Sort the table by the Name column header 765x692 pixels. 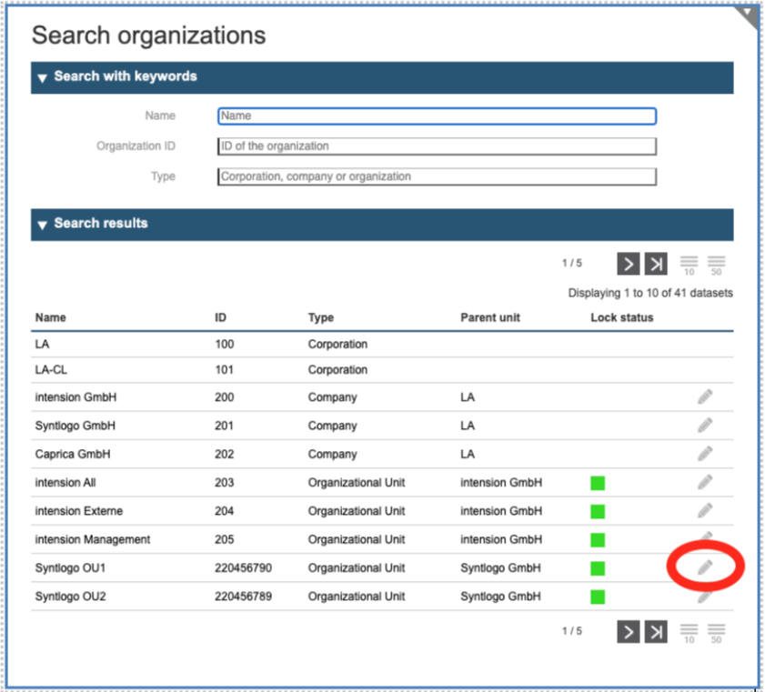point(51,317)
